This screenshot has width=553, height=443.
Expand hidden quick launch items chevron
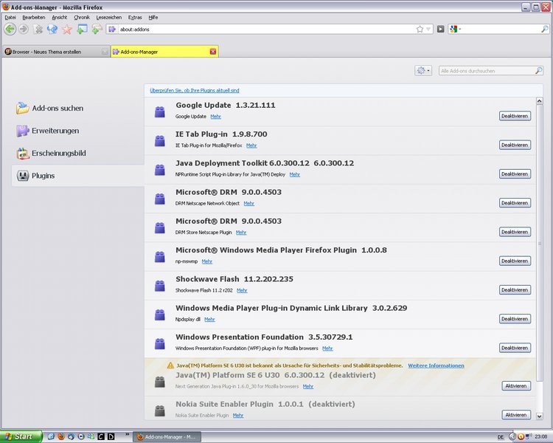click(127, 434)
